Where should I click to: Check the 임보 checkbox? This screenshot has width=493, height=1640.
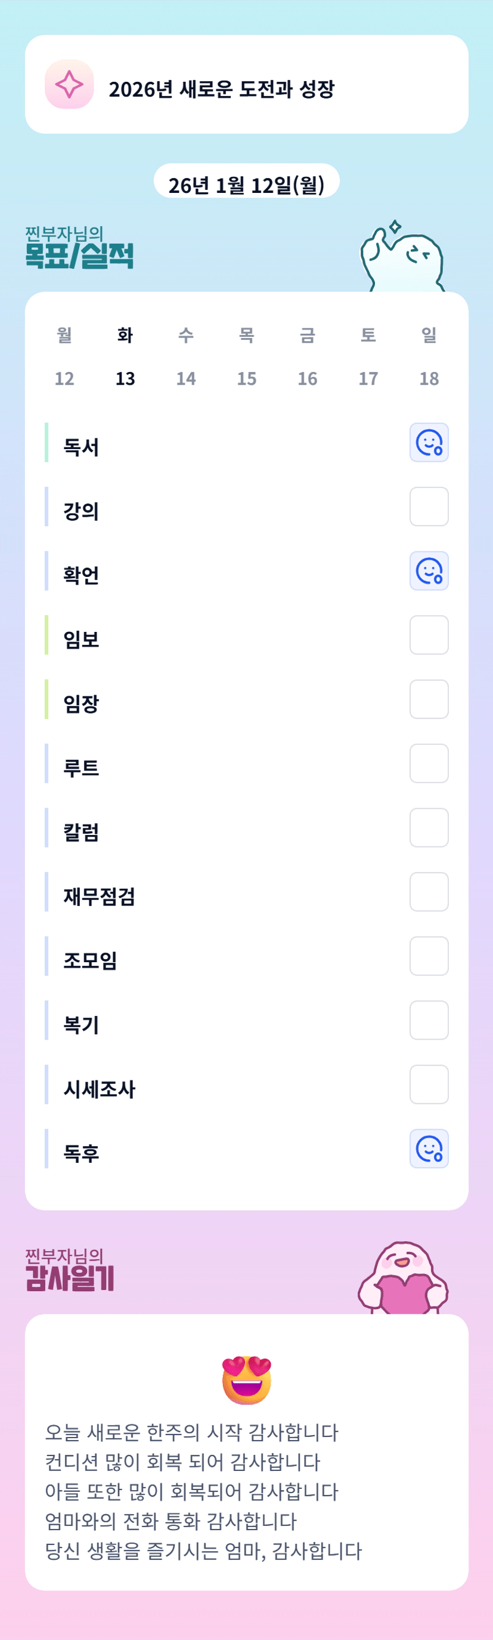[x=429, y=635]
